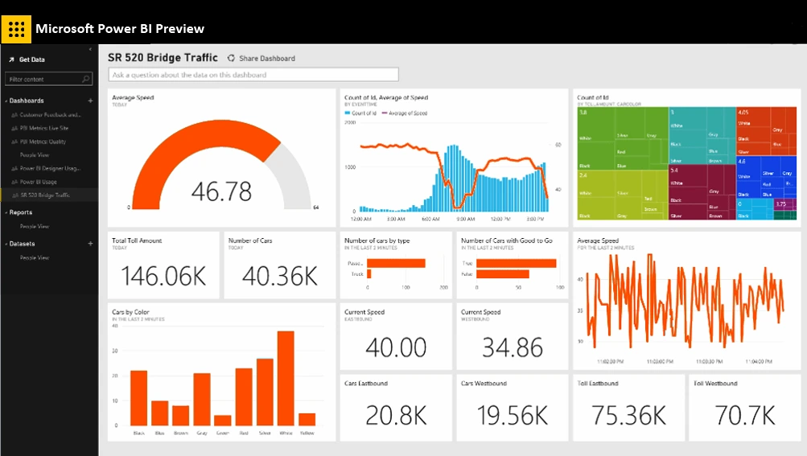Open the Cars Eastbound tile
Image resolution: width=807 pixels, height=456 pixels.
[396, 408]
